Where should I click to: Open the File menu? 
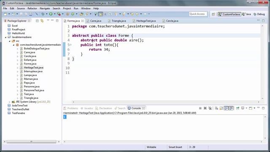tap(5, 8)
